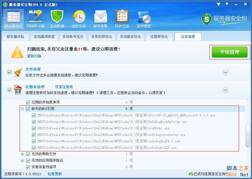Open the 防护日志 clipboard log icon
The image size is (252, 179).
click(122, 18)
